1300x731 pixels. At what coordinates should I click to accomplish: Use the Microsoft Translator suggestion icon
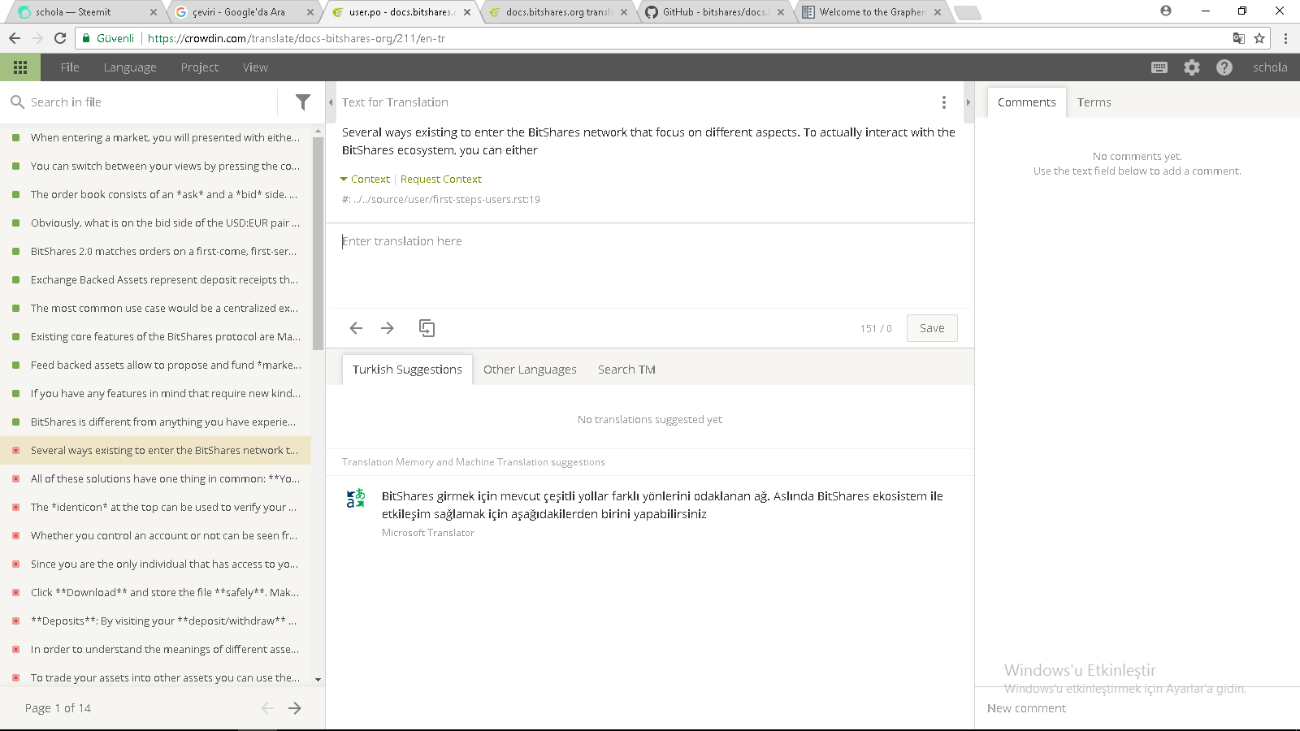(356, 498)
